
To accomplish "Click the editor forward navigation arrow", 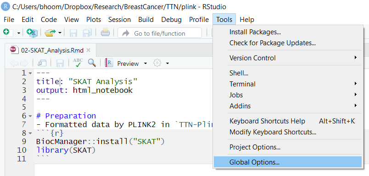I will click(24, 63).
